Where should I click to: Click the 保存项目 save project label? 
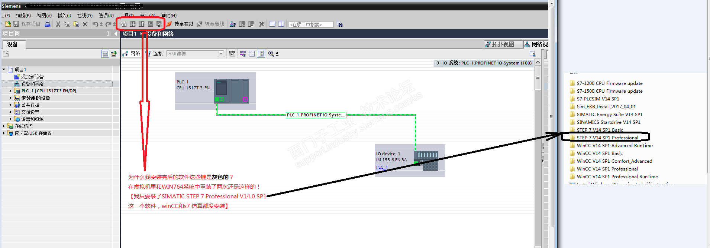30,24
